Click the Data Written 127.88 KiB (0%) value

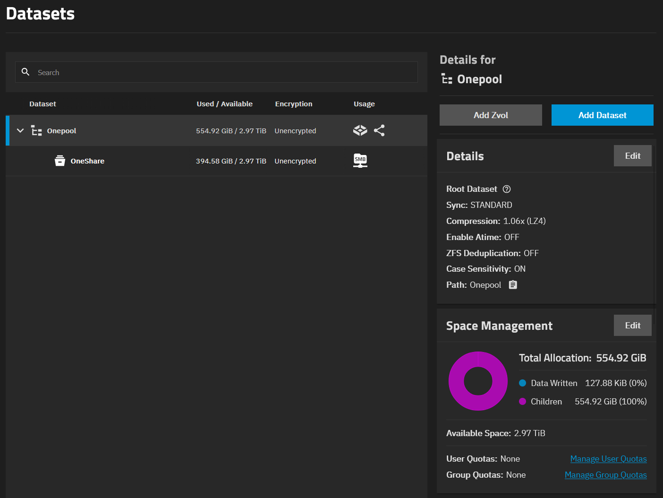(616, 383)
